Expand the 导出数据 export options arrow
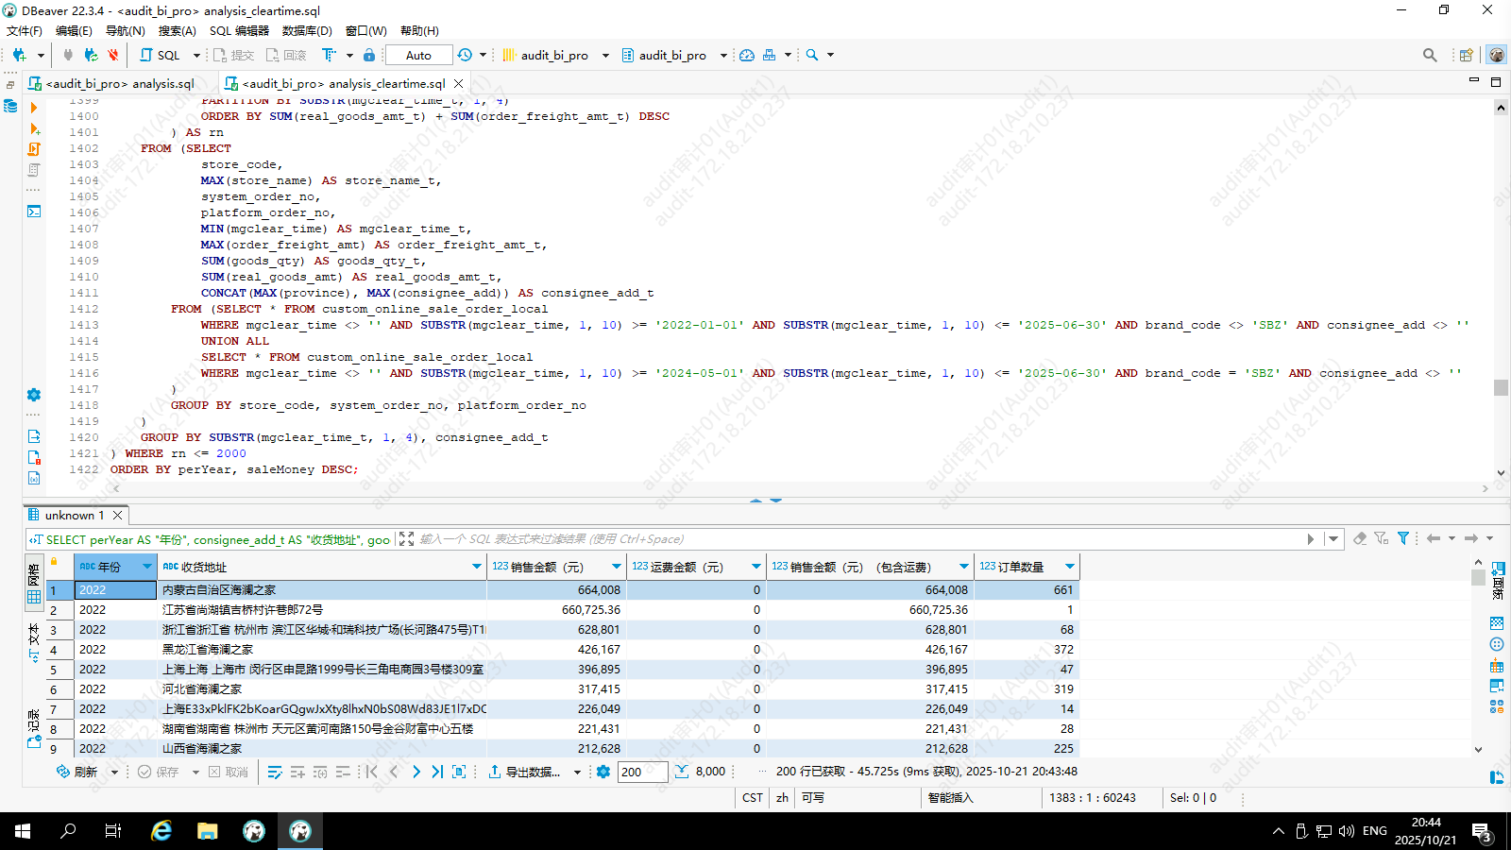 [577, 773]
